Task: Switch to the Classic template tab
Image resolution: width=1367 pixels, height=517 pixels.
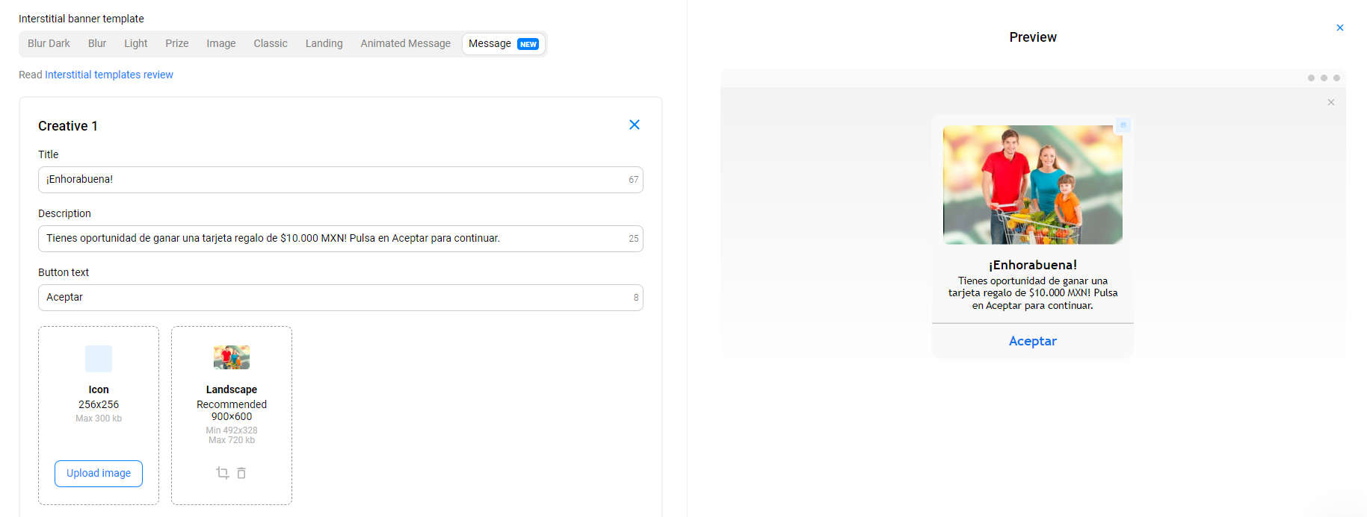Action: coord(270,44)
